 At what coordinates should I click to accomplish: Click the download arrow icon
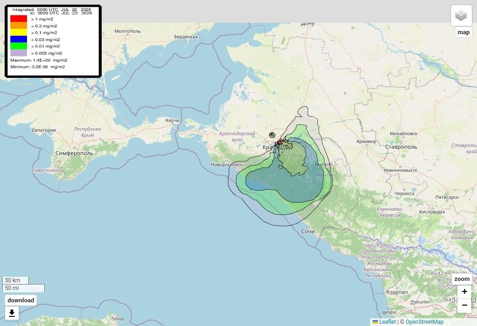point(12,313)
